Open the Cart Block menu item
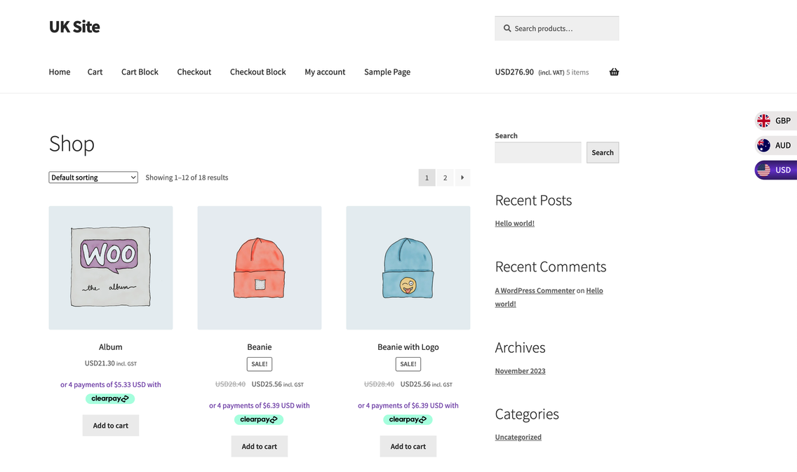Image resolution: width=797 pixels, height=472 pixels. pos(140,72)
